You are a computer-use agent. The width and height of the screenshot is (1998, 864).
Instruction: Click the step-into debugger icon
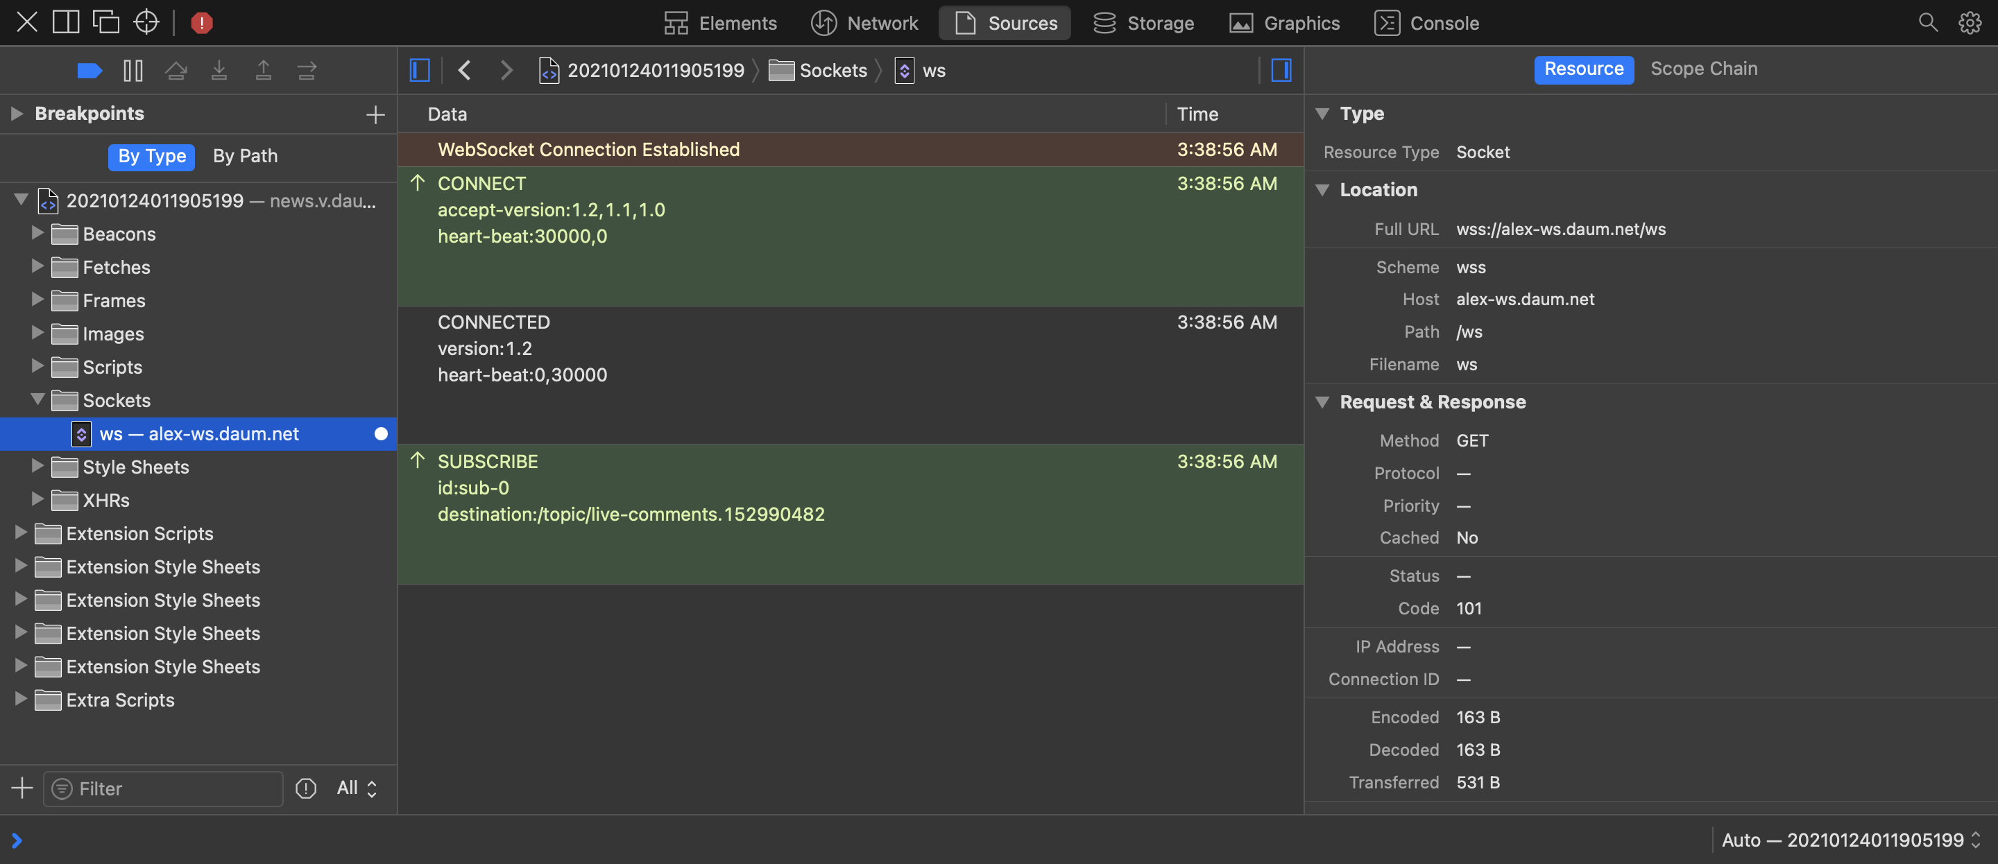pos(219,70)
